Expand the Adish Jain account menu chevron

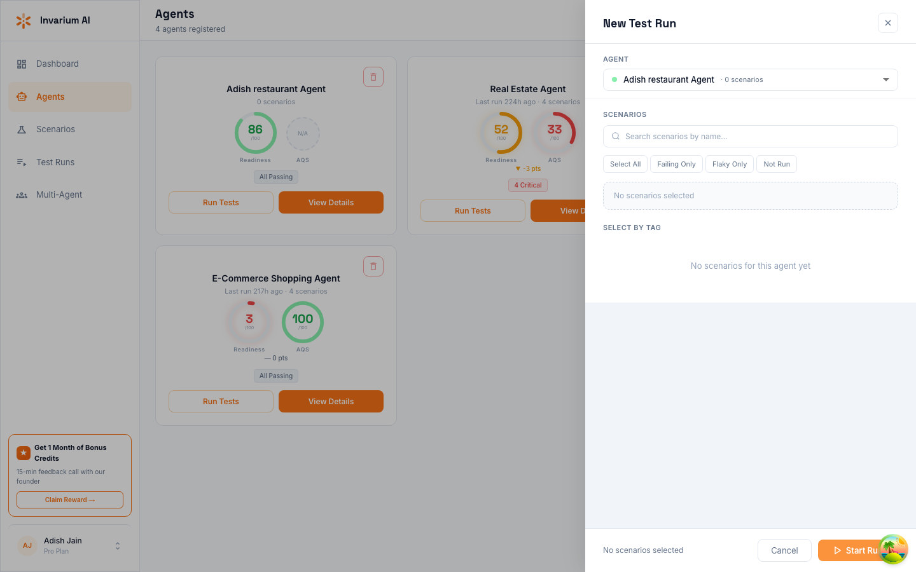tap(118, 546)
